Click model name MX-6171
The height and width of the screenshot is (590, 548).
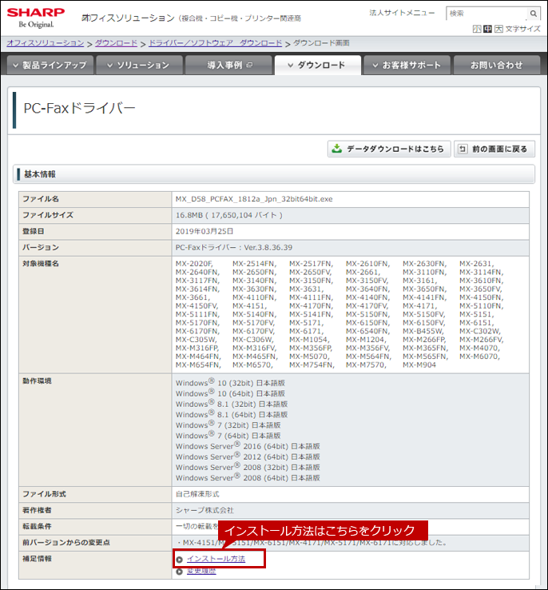306,332
